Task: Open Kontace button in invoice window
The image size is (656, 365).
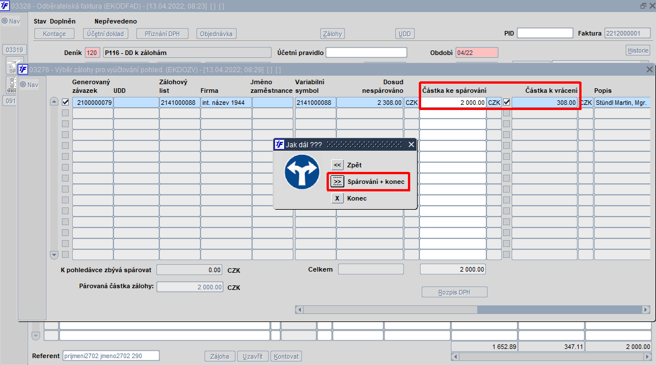Action: 54,34
